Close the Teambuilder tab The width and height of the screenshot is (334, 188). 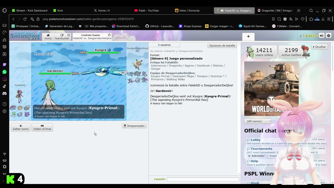coord(69,35)
